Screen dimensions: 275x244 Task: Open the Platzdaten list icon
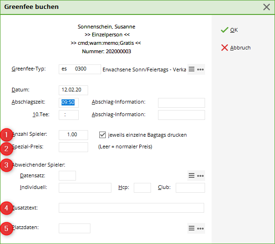pos(192,228)
